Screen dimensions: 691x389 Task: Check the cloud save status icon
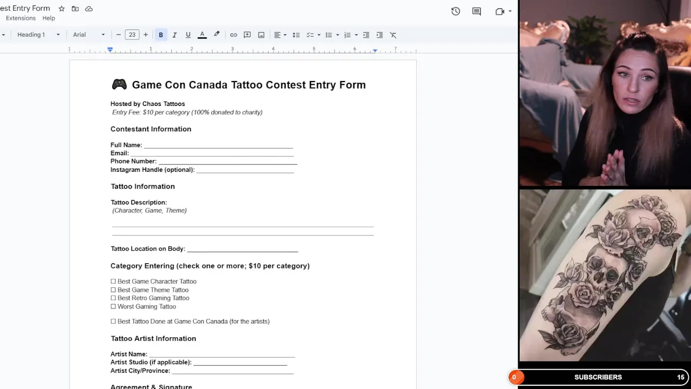[89, 9]
